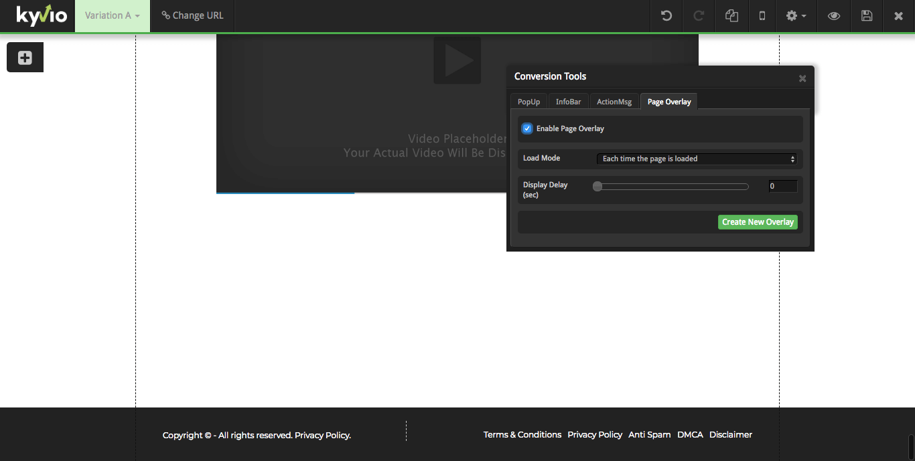Click the undo arrow icon
This screenshot has height=461, width=915.
click(666, 15)
